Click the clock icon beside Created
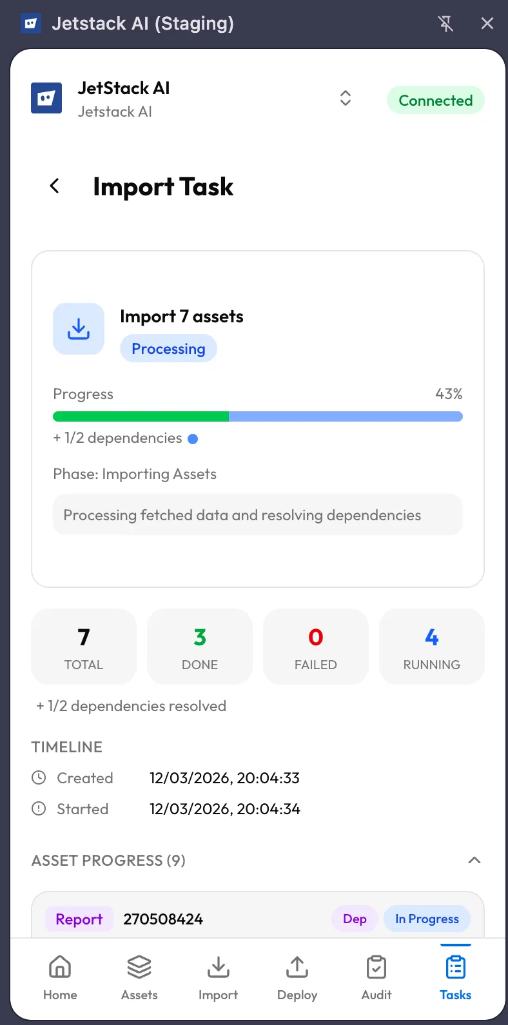508x1025 pixels. (x=40, y=777)
